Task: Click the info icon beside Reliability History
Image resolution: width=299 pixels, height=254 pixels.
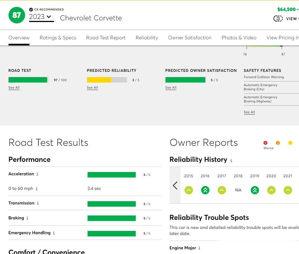Action: tap(231, 161)
